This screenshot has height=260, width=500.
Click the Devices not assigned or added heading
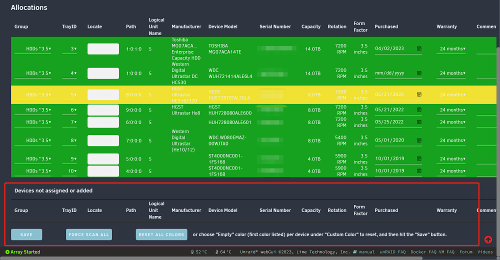[x=53, y=190]
